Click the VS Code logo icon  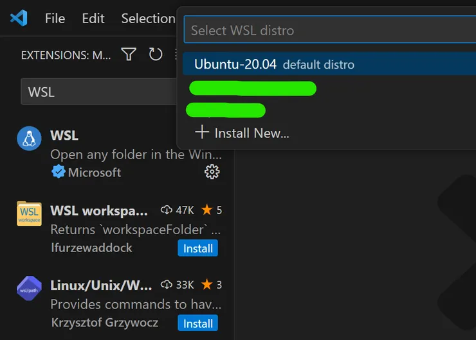19,18
